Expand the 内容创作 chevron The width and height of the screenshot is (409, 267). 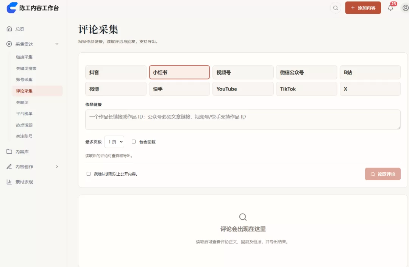point(57,166)
